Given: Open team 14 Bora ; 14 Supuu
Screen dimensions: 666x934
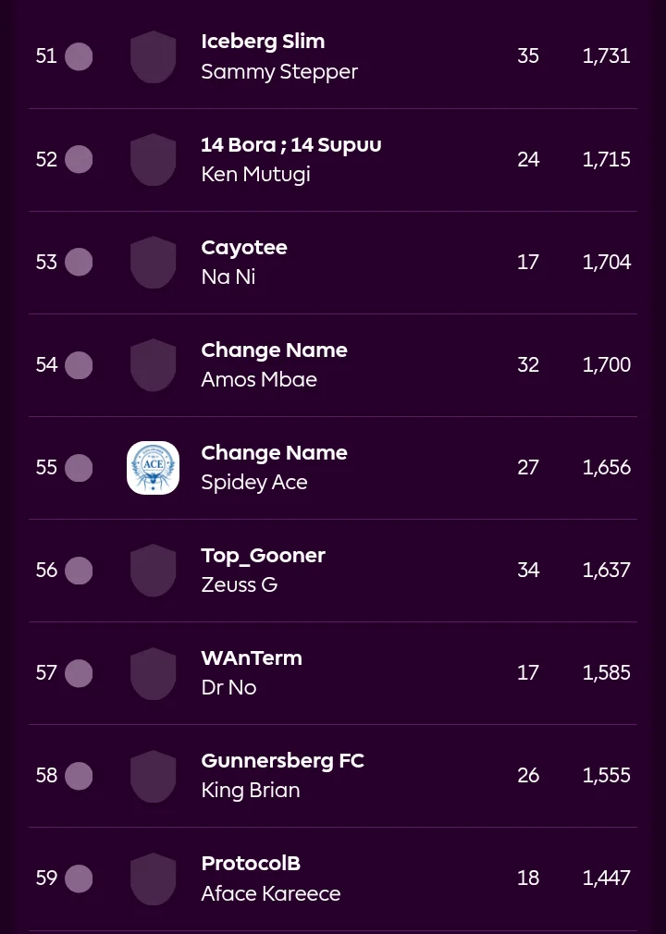Looking at the screenshot, I should click(x=291, y=145).
